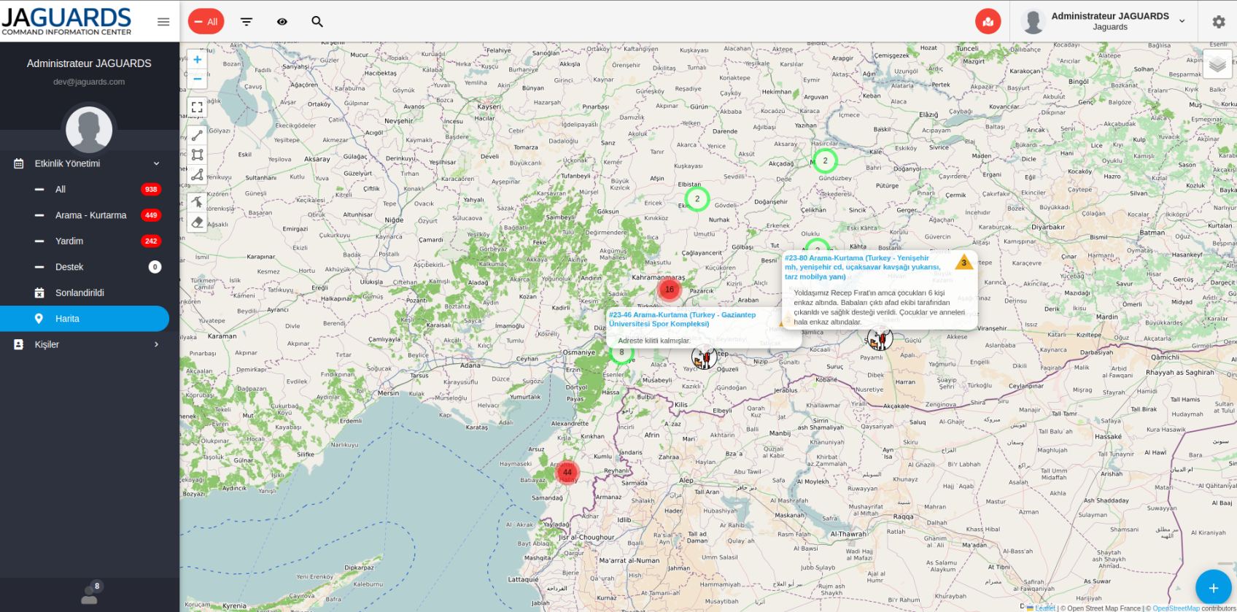Image resolution: width=1237 pixels, height=612 pixels.
Task: Open the map layers control
Action: click(1217, 65)
